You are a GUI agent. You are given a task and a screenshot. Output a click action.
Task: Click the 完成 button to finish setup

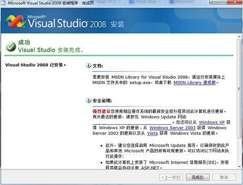coord(198,177)
